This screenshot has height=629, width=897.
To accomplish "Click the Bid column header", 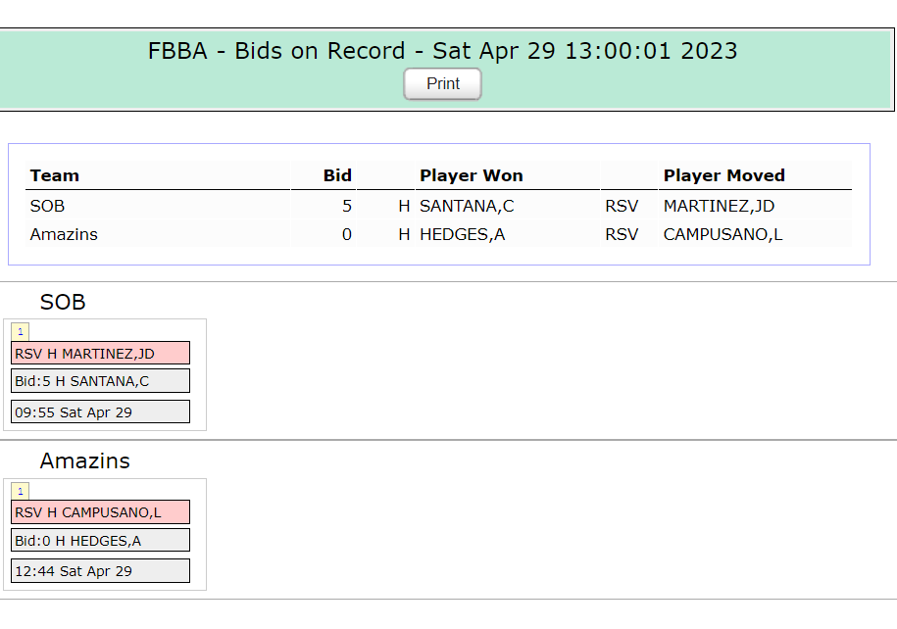I will [337, 175].
